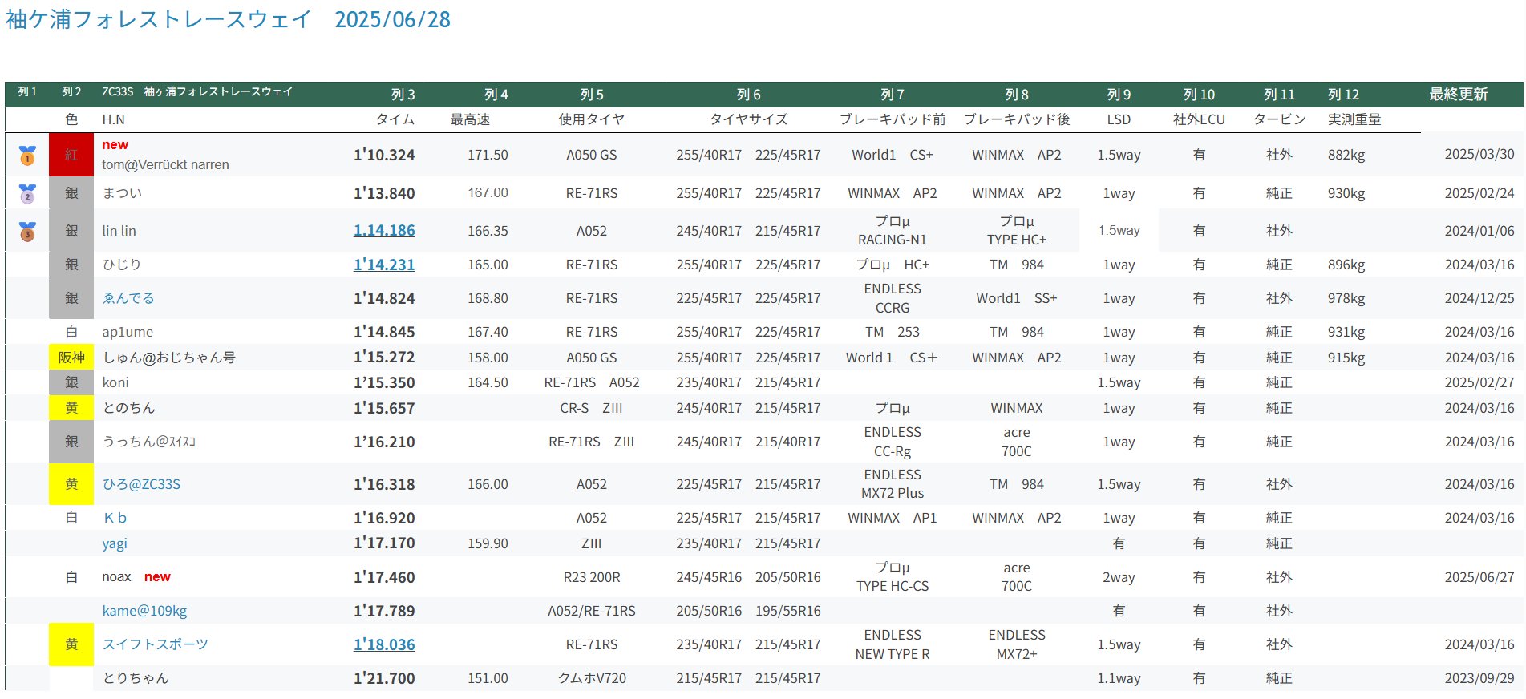Click driver name tom@Verrückt narren
This screenshot has width=1526, height=699.
tap(165, 164)
